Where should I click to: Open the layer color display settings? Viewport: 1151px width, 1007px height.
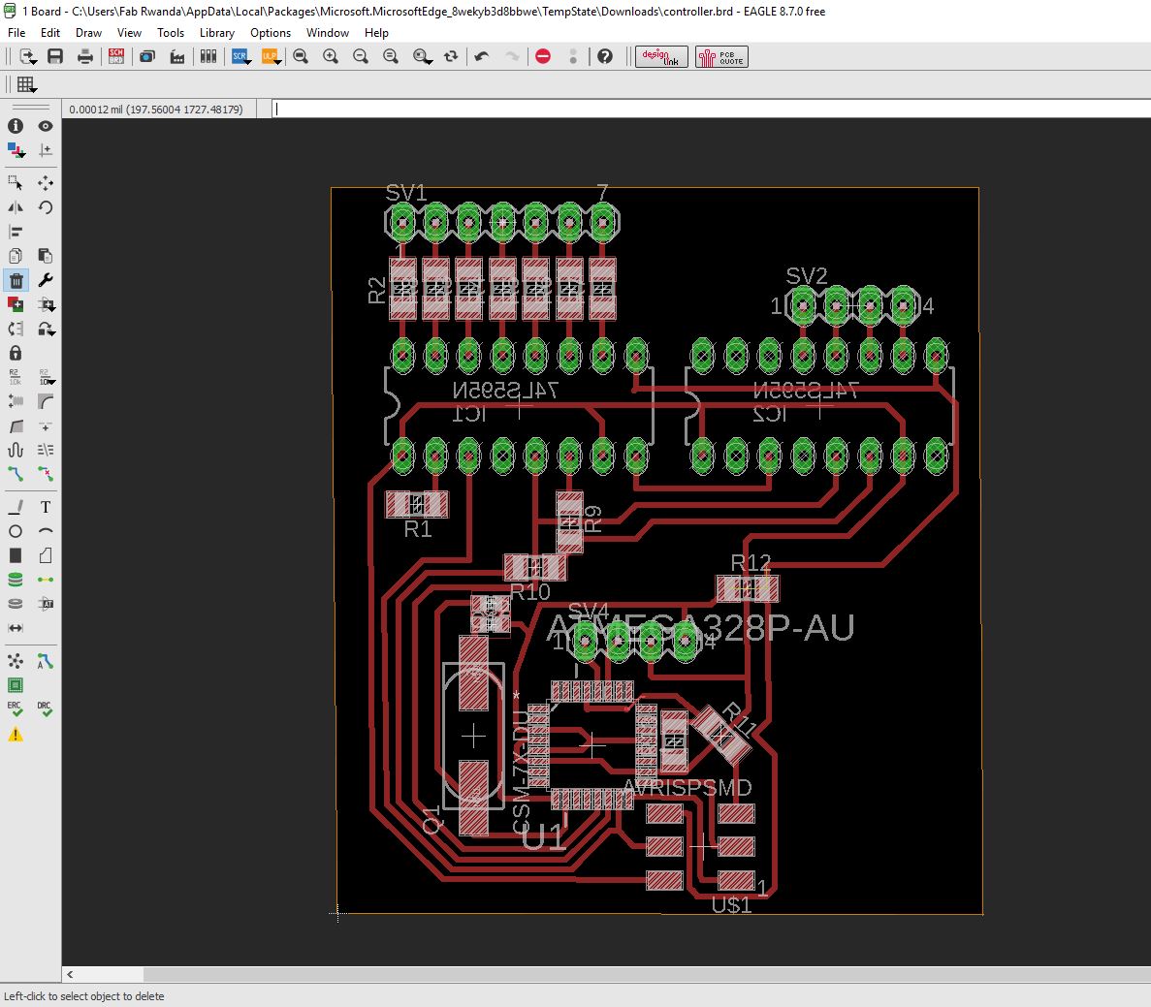(16, 150)
